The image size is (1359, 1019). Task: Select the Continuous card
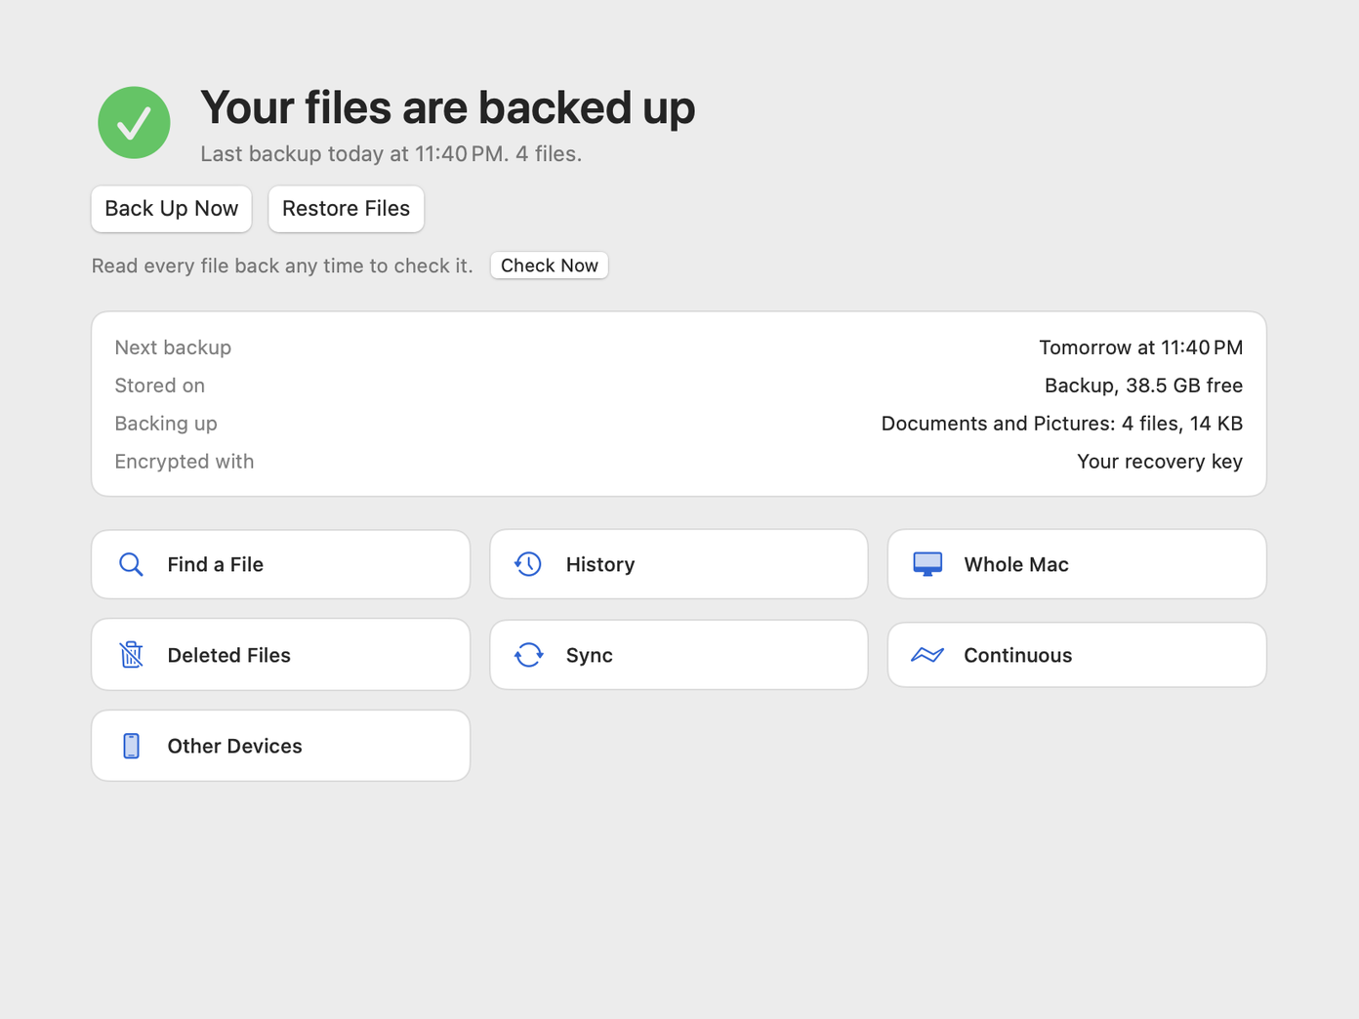(x=1077, y=655)
